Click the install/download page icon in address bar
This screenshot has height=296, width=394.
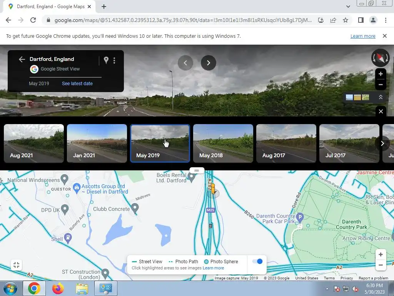pyautogui.click(x=321, y=20)
